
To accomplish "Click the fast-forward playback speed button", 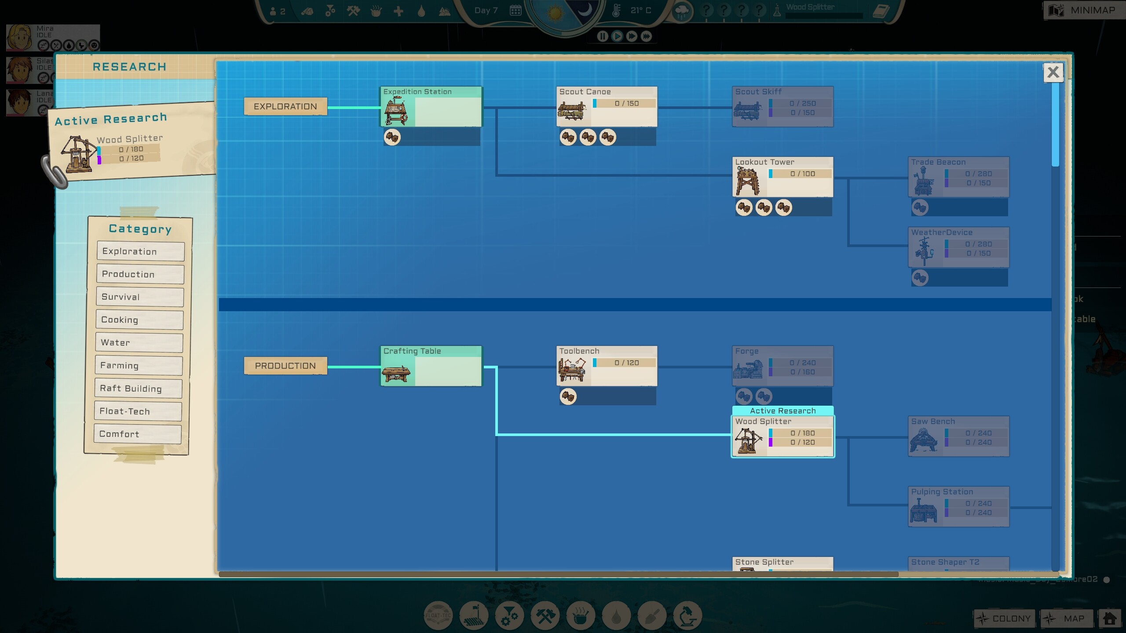I will click(632, 36).
